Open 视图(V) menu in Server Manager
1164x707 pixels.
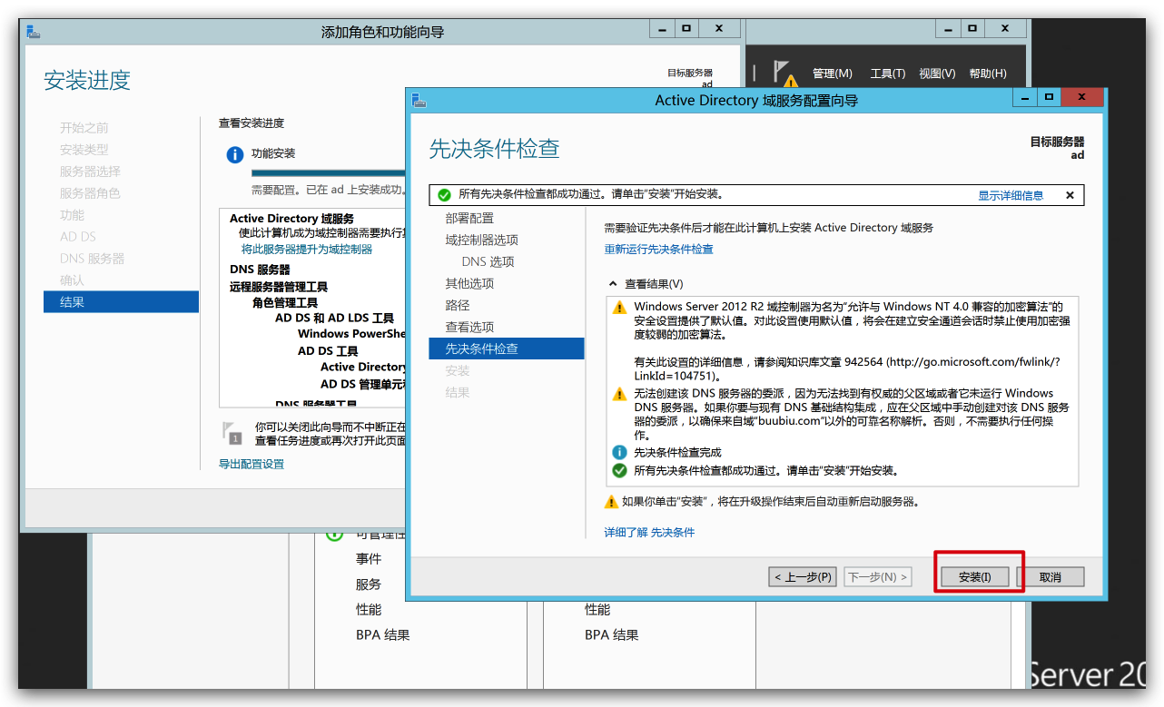tap(937, 74)
